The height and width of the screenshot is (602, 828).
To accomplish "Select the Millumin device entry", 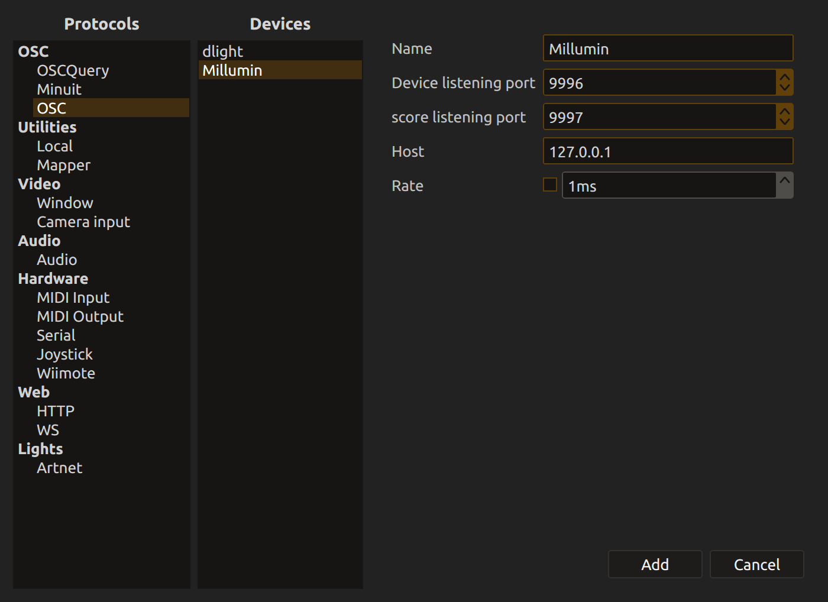I will pos(232,70).
